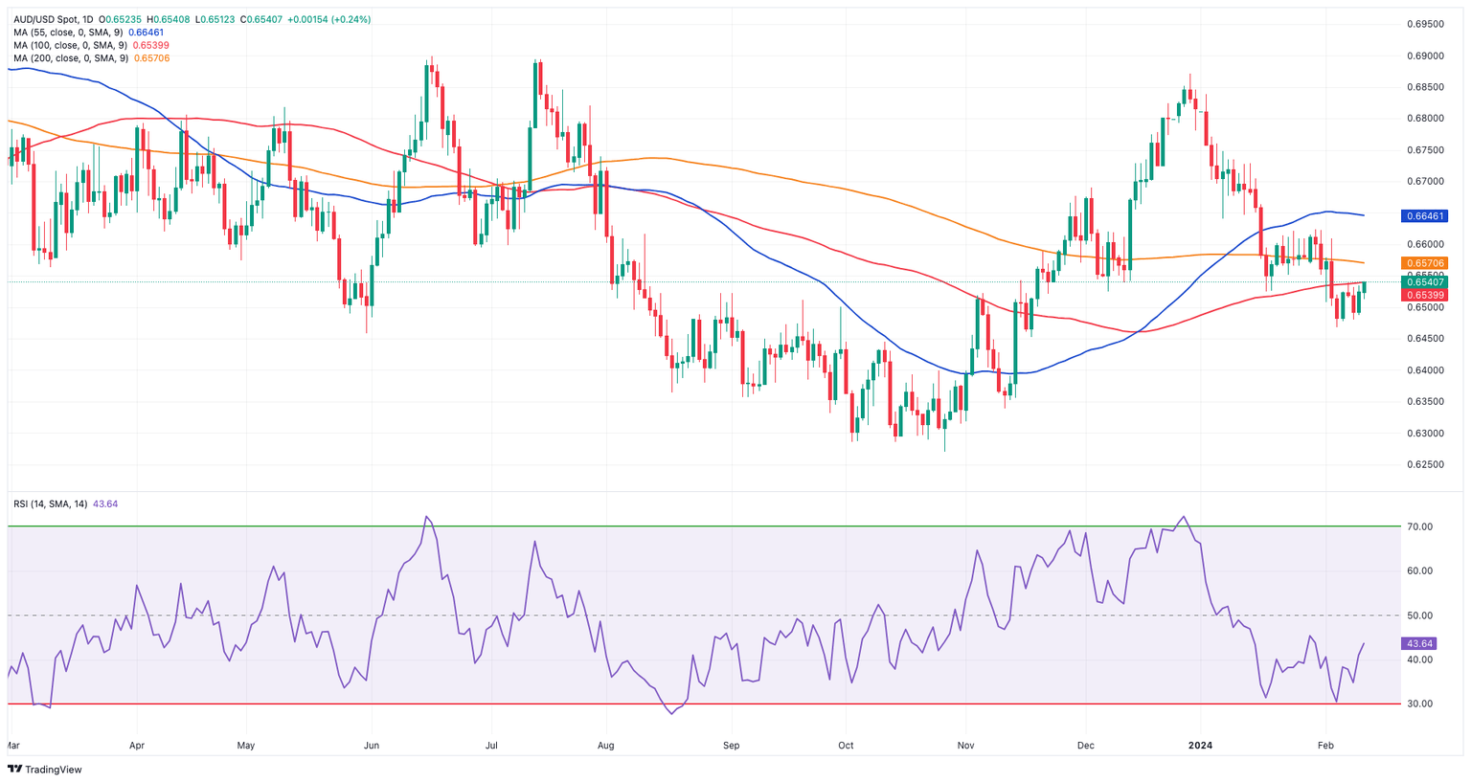Screen dimensions: 1471x782
Task: Click the blue 0.66461 price tag
Action: [x=1424, y=216]
